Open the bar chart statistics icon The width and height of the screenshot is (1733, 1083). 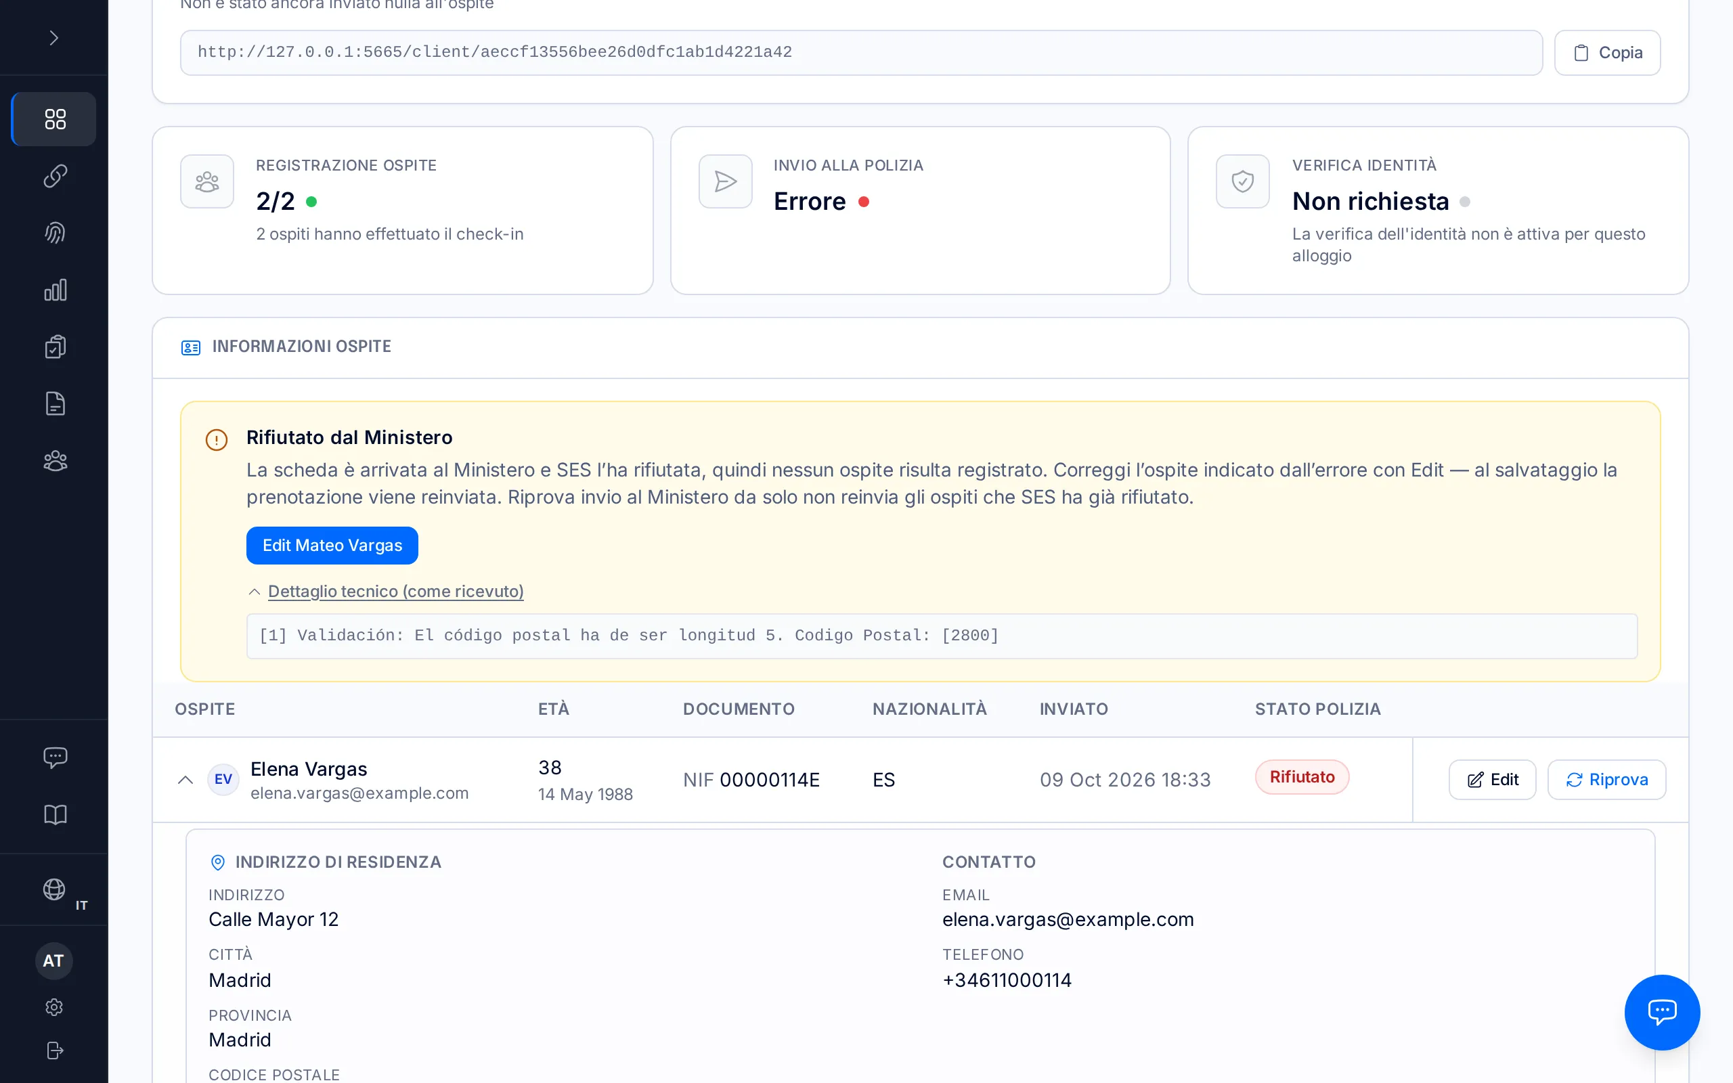click(54, 290)
